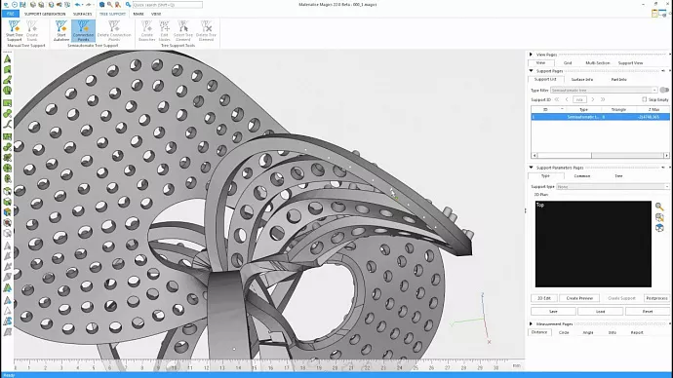Click the Load button
This screenshot has height=378, width=673.
click(600, 311)
